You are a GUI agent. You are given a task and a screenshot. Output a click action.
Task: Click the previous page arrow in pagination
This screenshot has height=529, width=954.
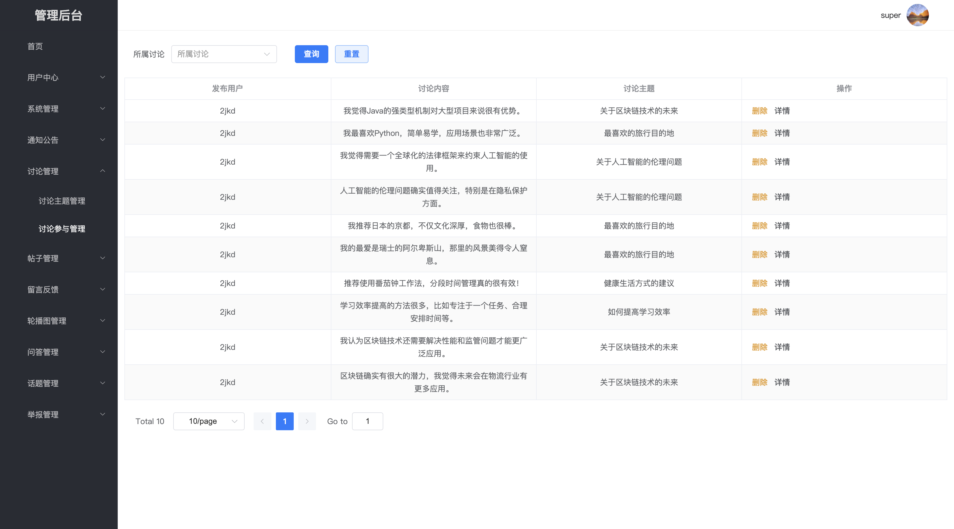[262, 421]
